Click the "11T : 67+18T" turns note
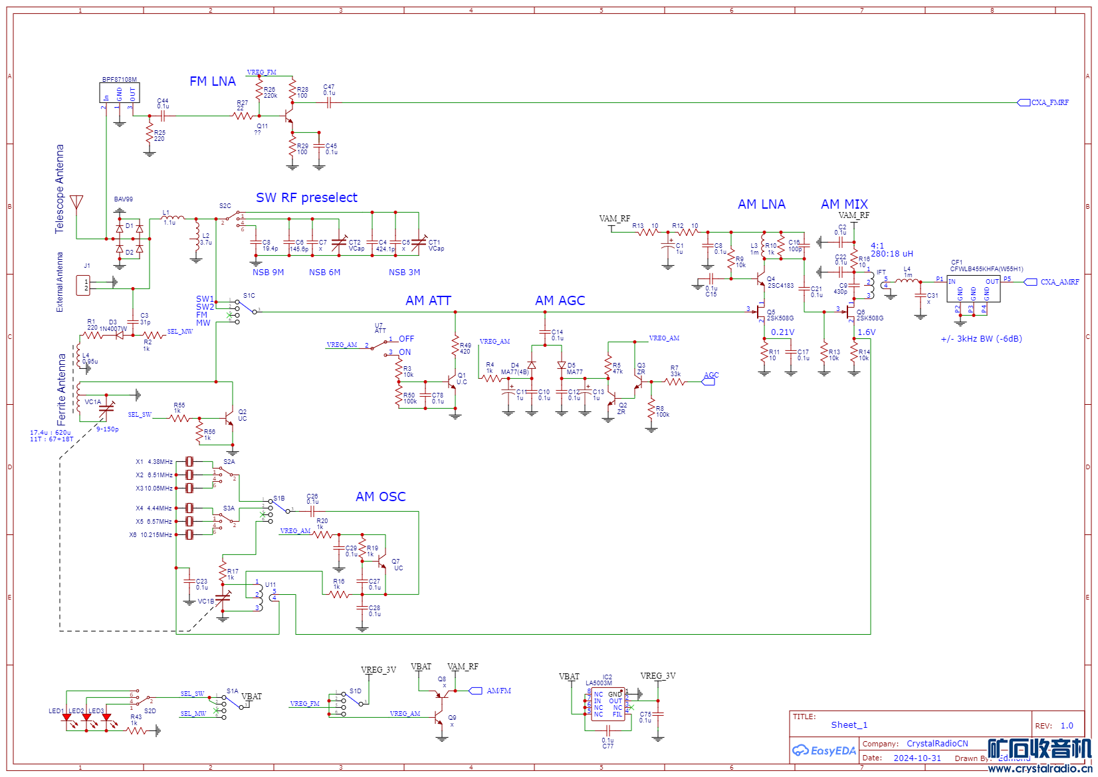 [52, 439]
